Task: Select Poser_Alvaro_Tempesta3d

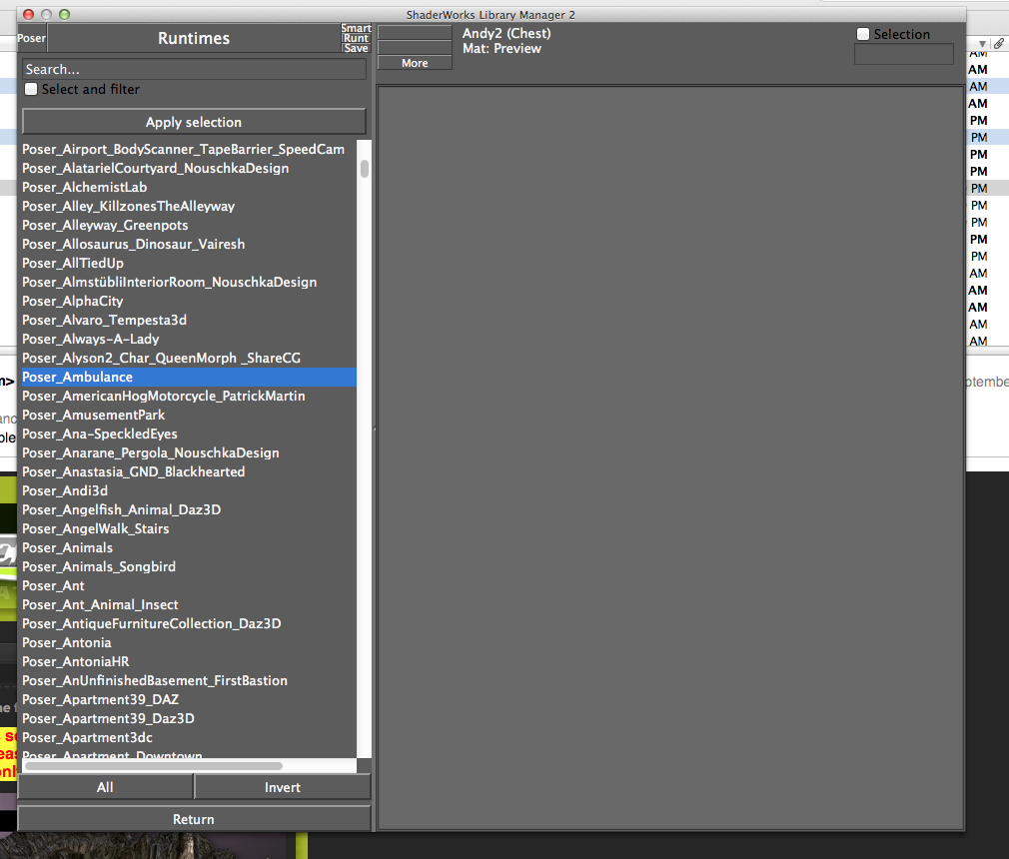Action: click(x=189, y=320)
